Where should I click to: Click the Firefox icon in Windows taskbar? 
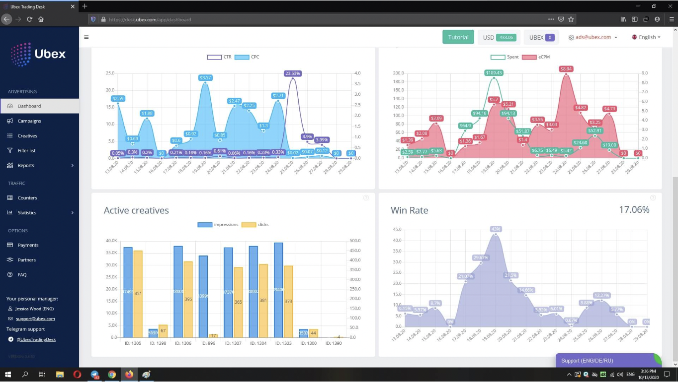129,375
